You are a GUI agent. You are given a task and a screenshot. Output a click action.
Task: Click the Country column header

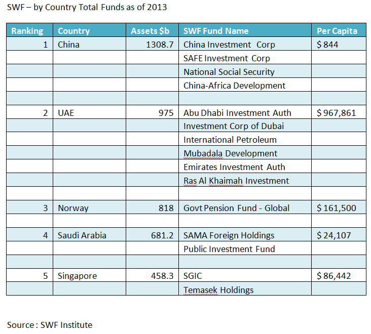point(73,31)
